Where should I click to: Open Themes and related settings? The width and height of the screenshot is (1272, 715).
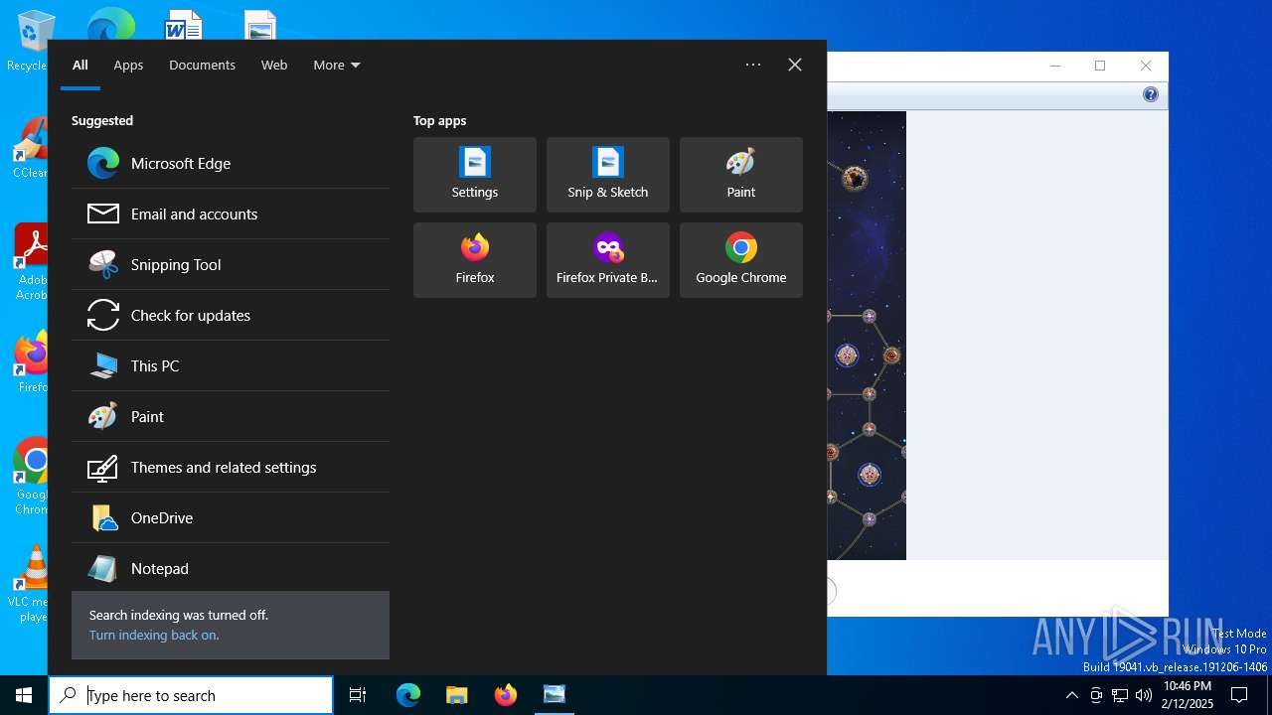coord(231,467)
